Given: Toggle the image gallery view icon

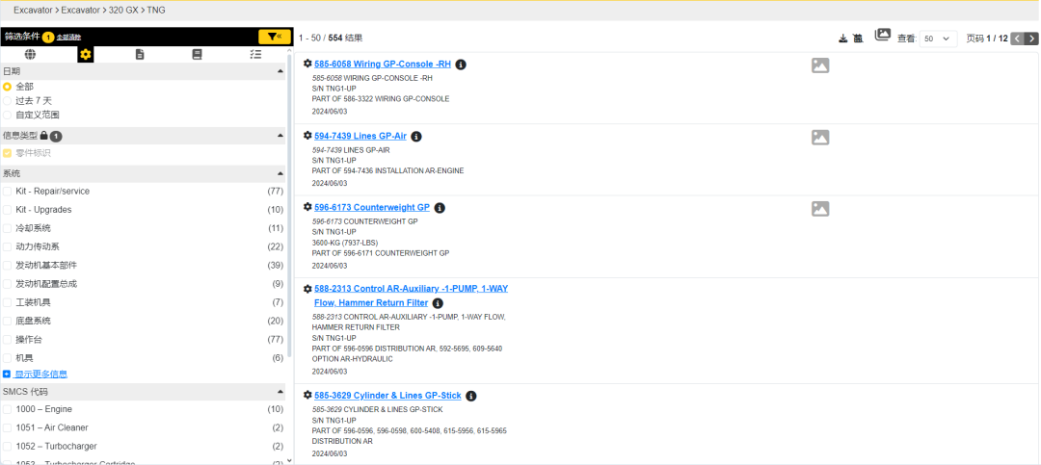Looking at the screenshot, I should [x=882, y=36].
